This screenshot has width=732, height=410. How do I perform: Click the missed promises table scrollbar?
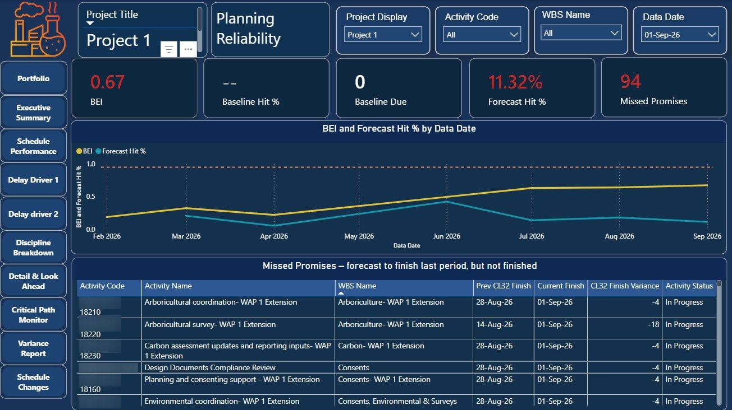[720, 343]
